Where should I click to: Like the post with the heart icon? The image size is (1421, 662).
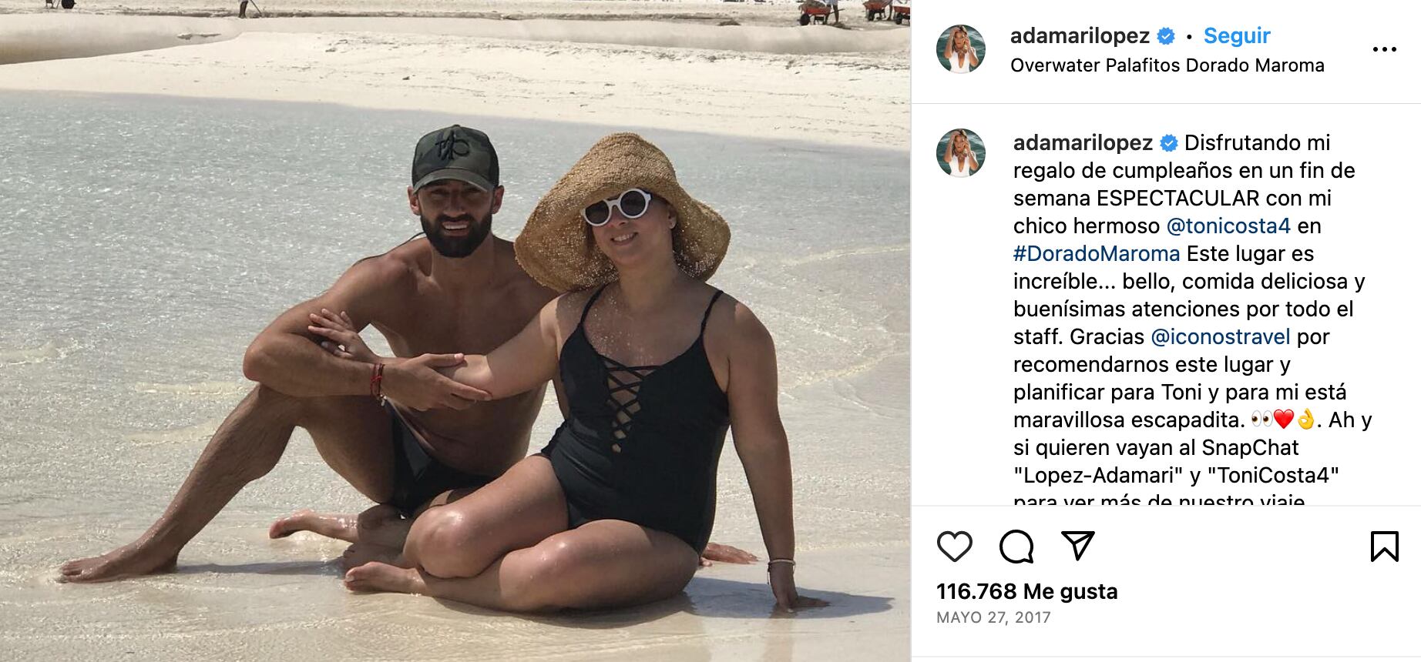[x=954, y=547]
